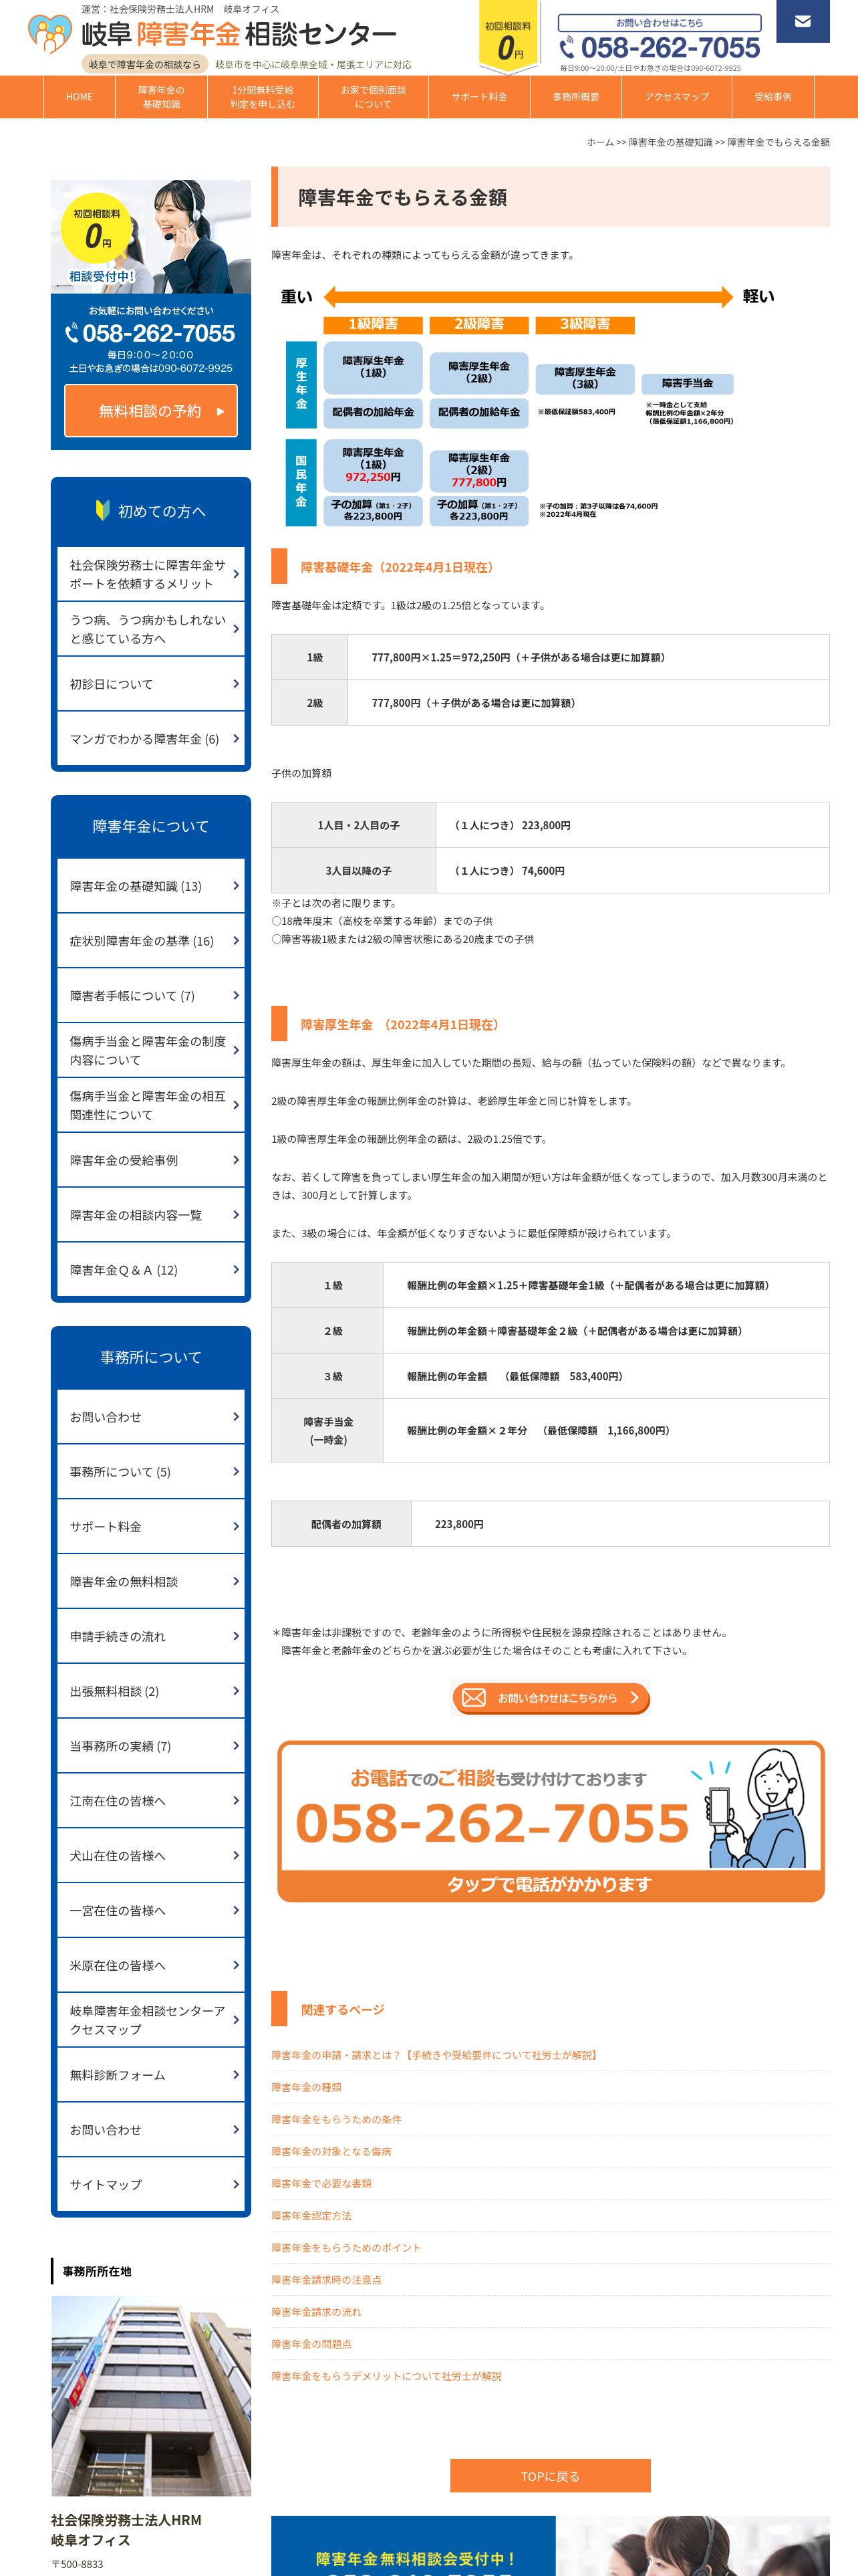Image resolution: width=858 pixels, height=2576 pixels.
Task: Click the TOPに戻る button
Action: [551, 2475]
